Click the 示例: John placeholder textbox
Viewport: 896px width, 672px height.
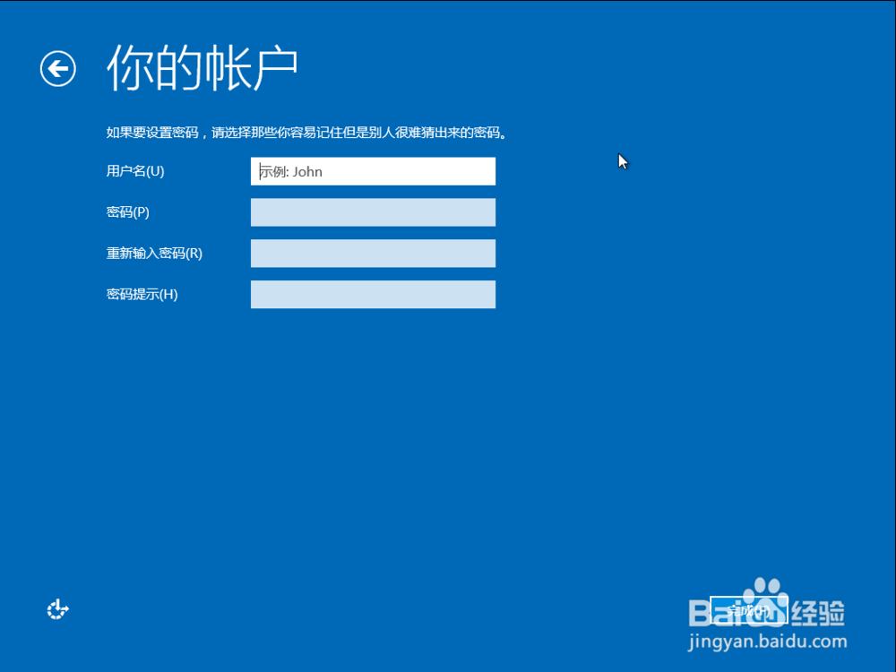tap(373, 171)
